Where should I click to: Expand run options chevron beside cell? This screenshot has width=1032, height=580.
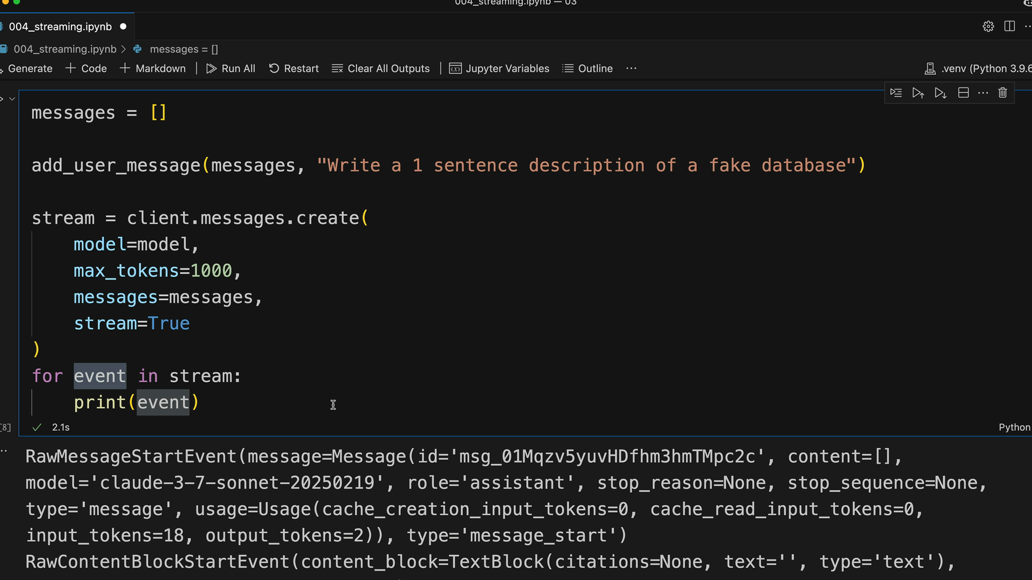click(12, 99)
